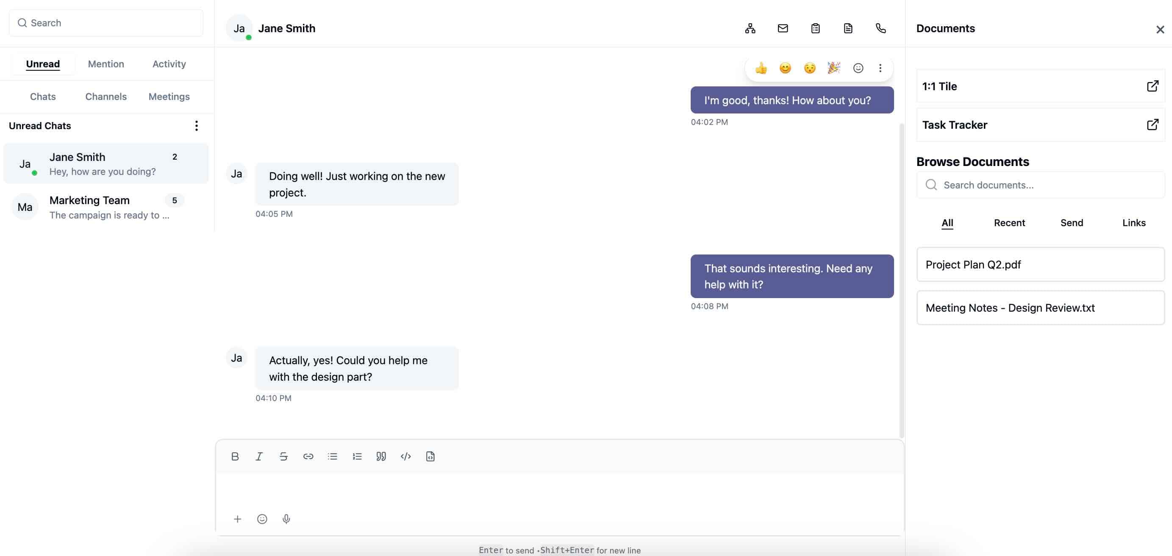
Task: Open Meeting Notes - Design Review.txt
Action: [x=1040, y=308]
